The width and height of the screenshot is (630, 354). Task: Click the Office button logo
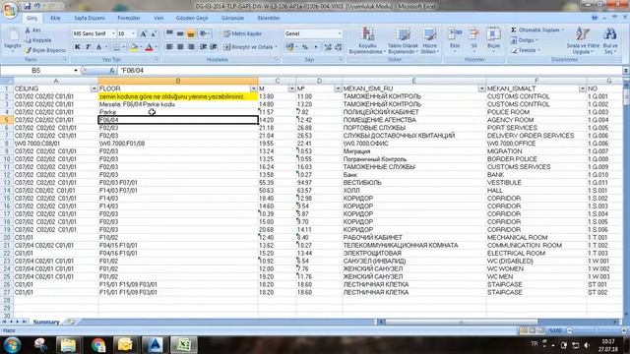[x=10, y=9]
